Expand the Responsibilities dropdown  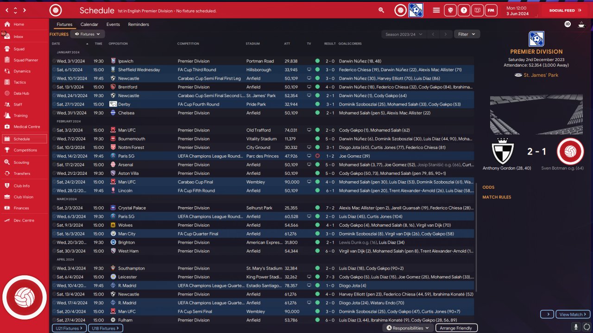[408, 328]
